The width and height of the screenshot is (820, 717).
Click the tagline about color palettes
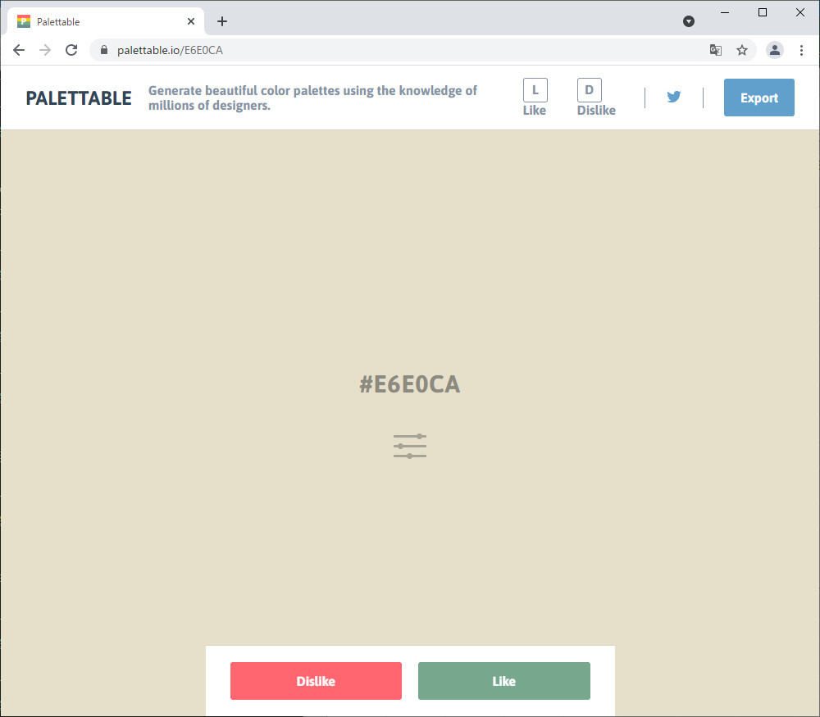[312, 98]
